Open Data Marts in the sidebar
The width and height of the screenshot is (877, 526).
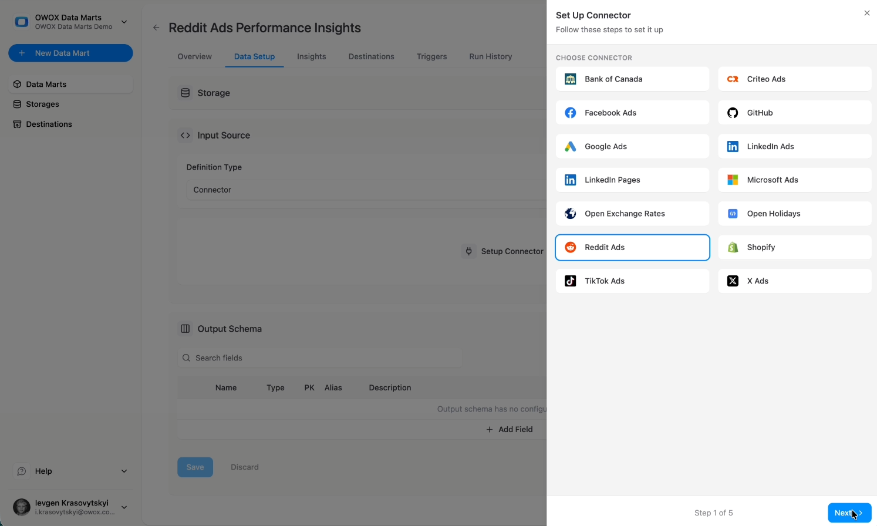(70, 84)
